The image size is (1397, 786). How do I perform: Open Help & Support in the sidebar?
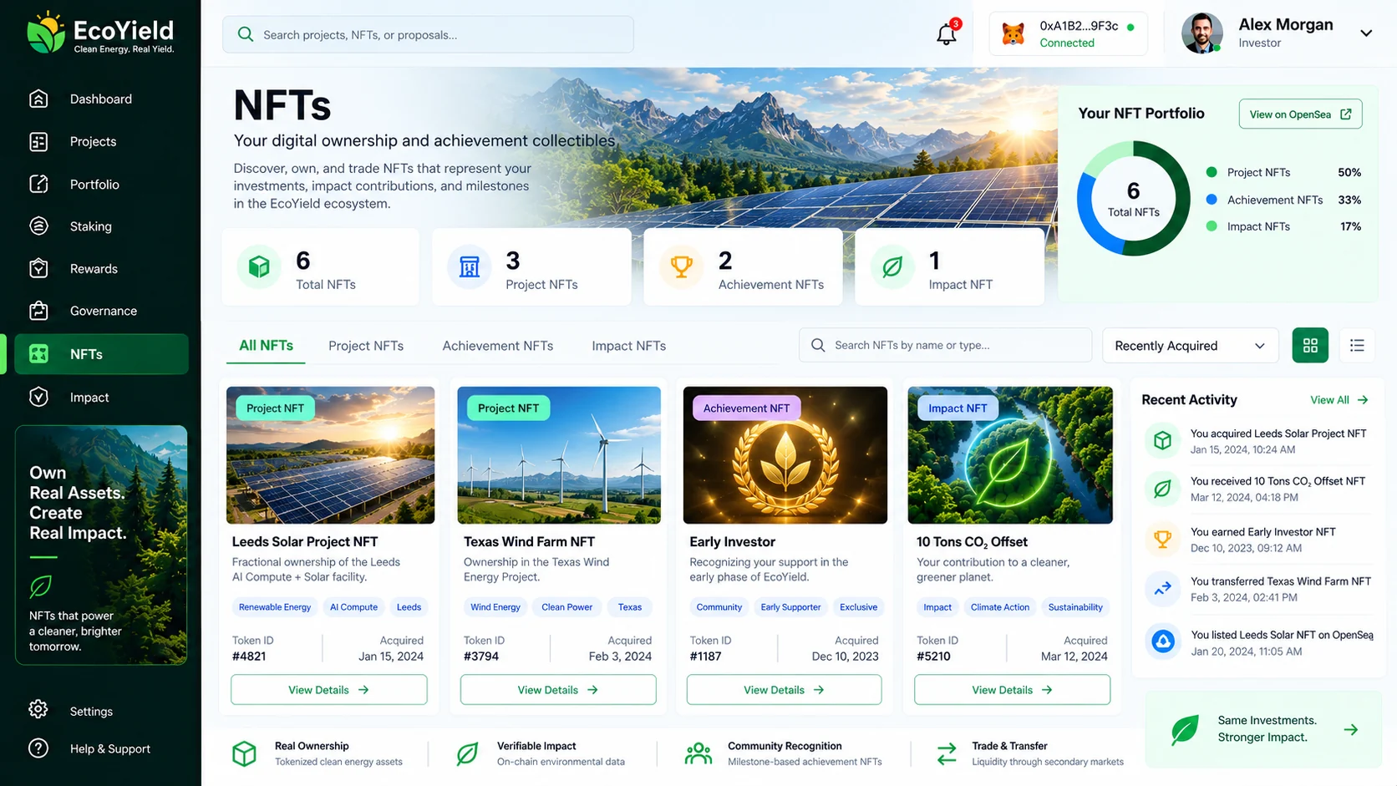pyautogui.click(x=101, y=748)
